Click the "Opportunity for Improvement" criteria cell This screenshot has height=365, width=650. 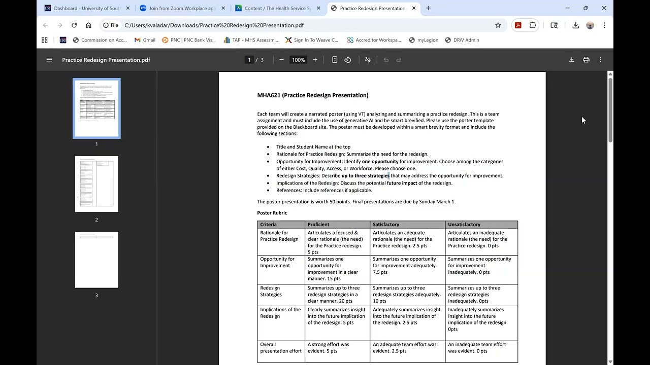point(281,270)
